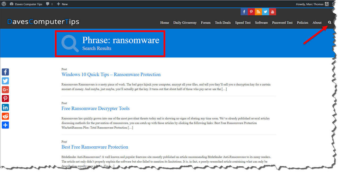Image resolution: width=340 pixels, height=173 pixels.
Task: Click the search magnifier icon in navigation
Action: click(330, 23)
